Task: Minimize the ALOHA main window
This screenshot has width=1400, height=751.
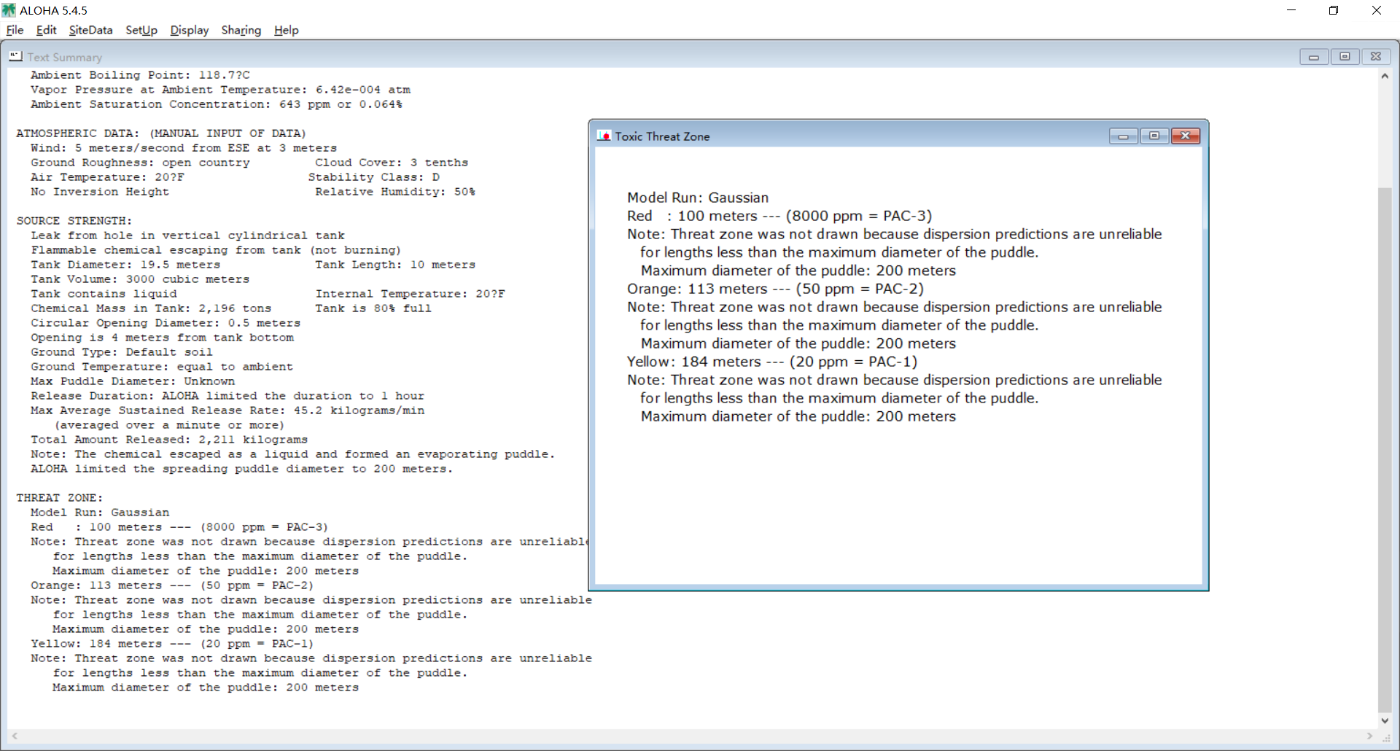Action: tap(1291, 10)
